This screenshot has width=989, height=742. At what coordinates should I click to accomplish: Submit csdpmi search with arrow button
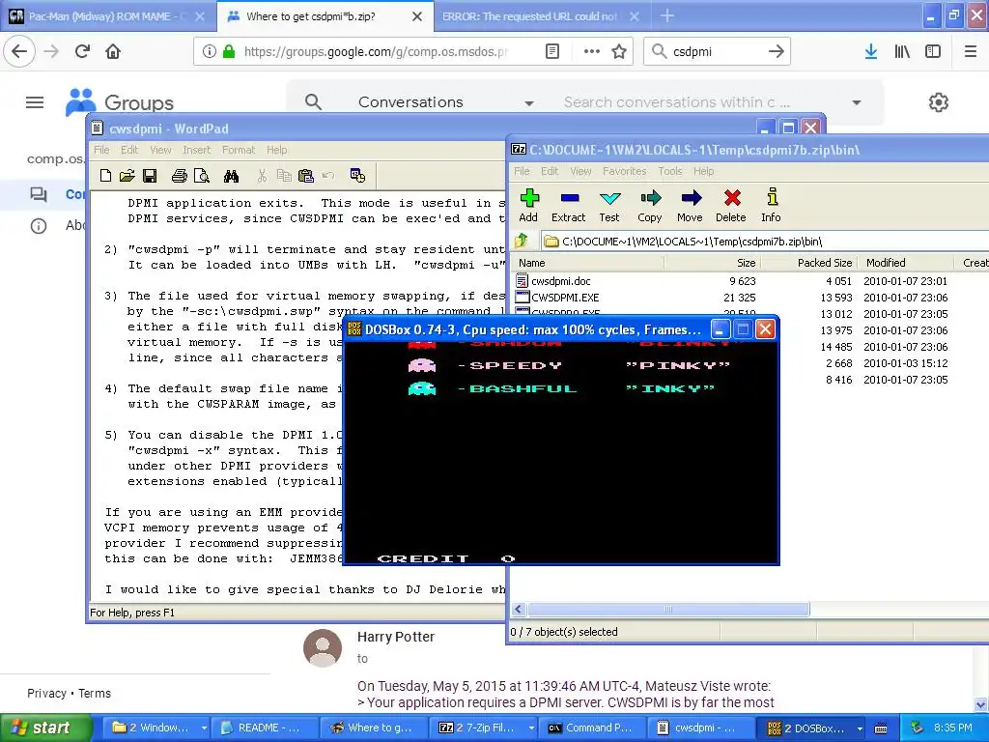777,52
